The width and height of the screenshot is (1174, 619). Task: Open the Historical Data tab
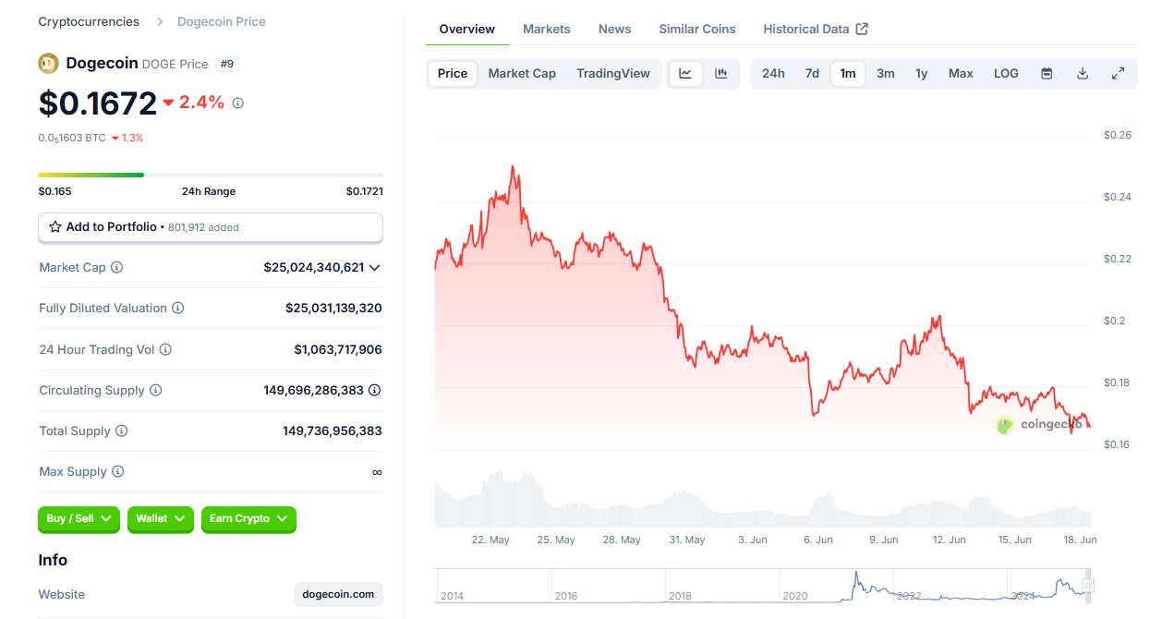coord(816,29)
